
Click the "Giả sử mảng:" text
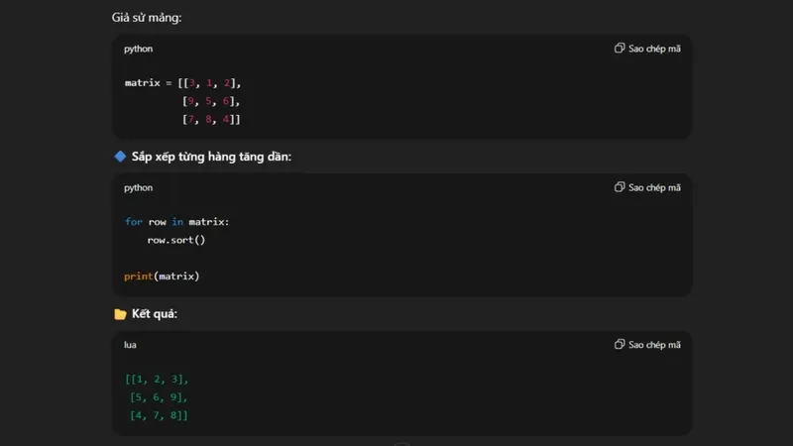(146, 18)
